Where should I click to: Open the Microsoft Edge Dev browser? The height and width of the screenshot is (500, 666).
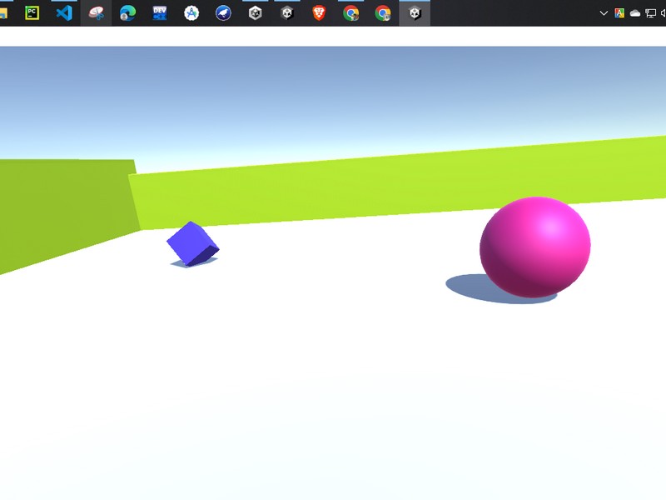click(x=158, y=13)
